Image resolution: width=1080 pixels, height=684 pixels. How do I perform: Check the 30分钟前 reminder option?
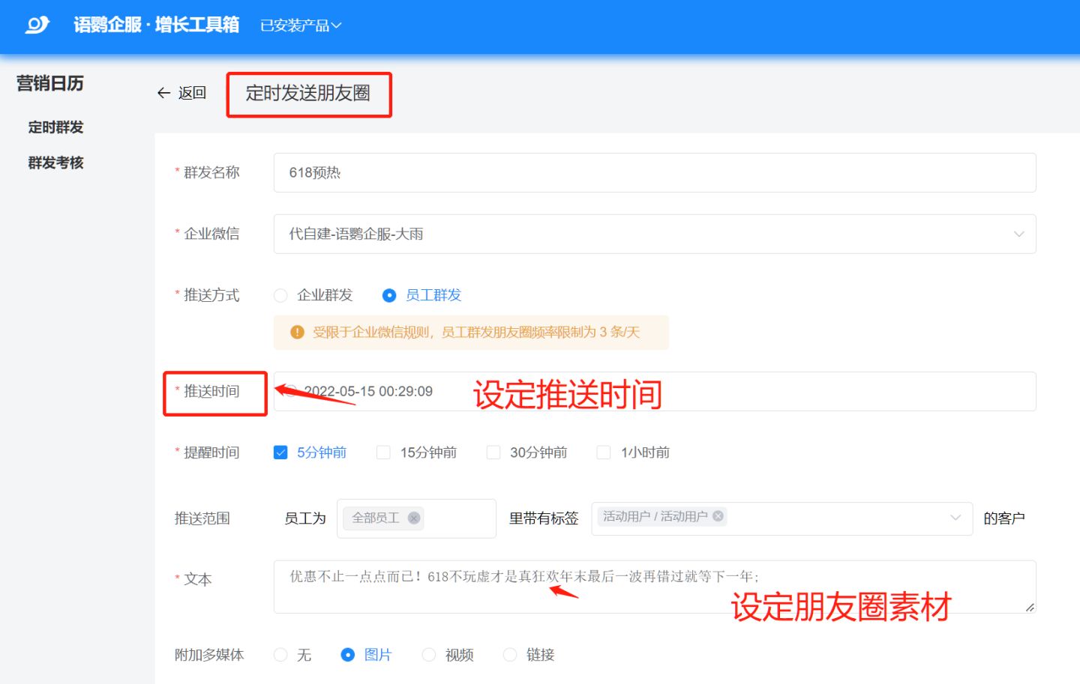[x=493, y=453]
